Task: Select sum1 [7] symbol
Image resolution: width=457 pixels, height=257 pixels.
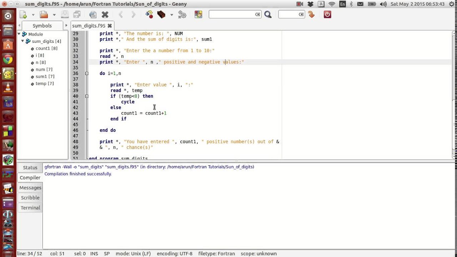Action: pyautogui.click(x=45, y=77)
